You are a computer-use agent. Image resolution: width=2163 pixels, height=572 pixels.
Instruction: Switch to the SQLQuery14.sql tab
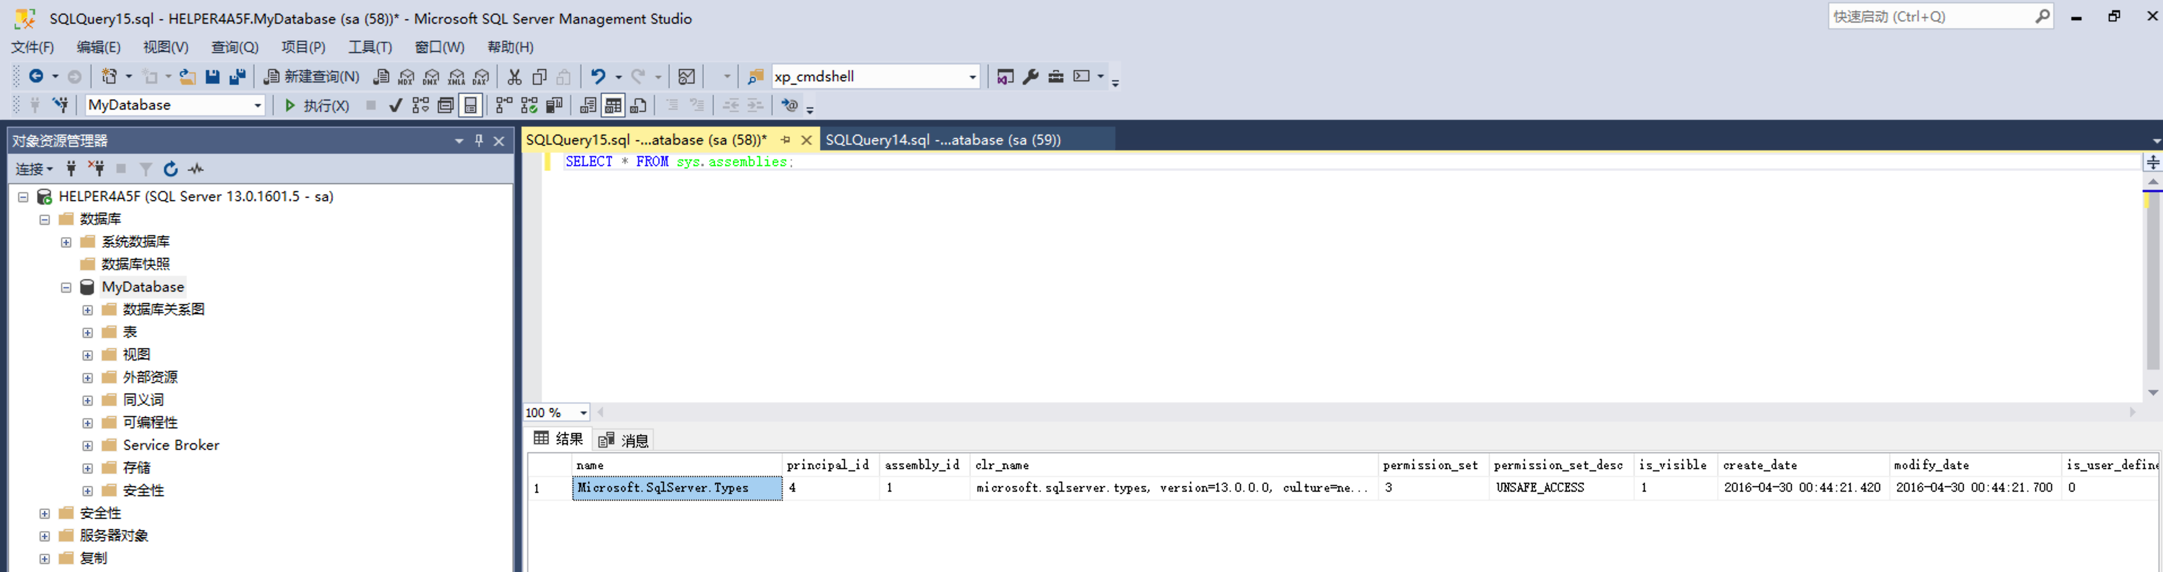[x=942, y=140]
